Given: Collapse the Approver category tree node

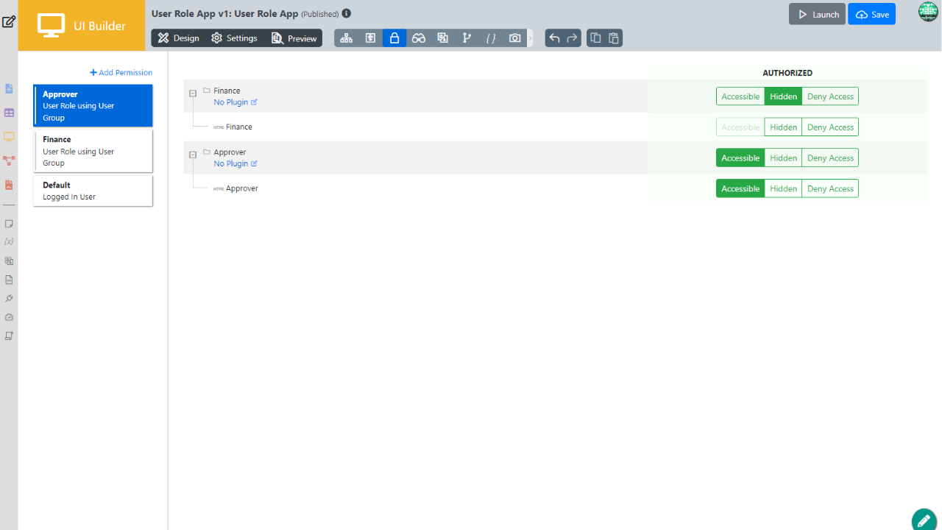Looking at the screenshot, I should pos(193,155).
